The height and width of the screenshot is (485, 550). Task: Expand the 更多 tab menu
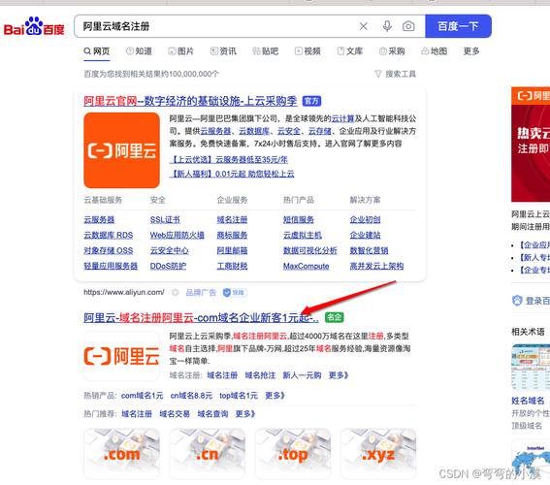pos(471,51)
